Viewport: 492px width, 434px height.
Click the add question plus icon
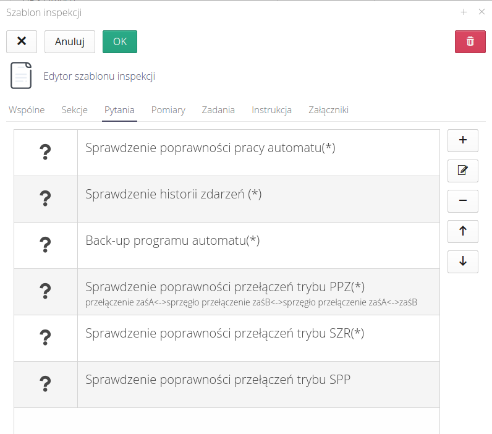[x=462, y=140]
